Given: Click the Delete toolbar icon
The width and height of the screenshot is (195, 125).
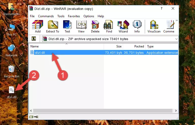Looking at the screenshot, I should (x=95, y=26).
